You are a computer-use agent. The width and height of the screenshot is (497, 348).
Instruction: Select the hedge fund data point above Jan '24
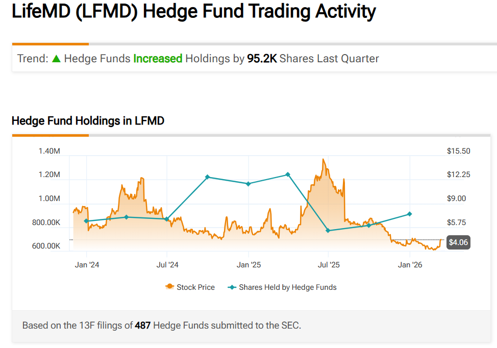point(86,221)
